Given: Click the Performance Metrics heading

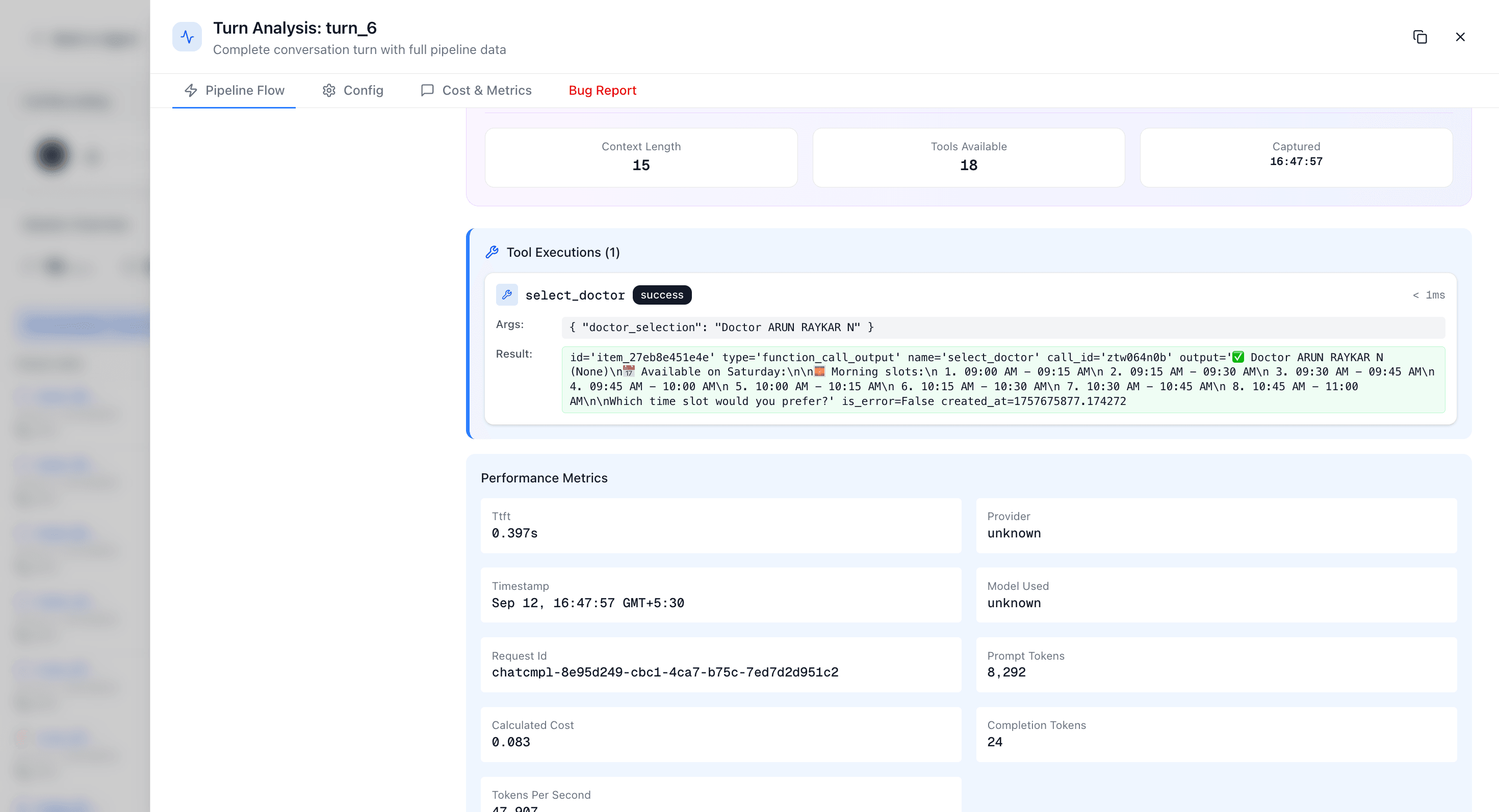Looking at the screenshot, I should coord(544,478).
